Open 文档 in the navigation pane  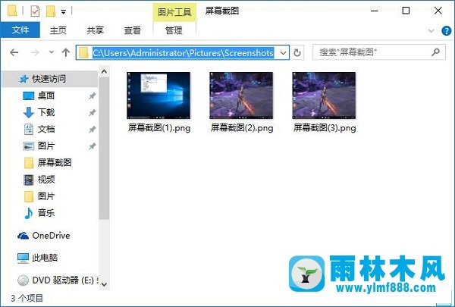(x=46, y=129)
